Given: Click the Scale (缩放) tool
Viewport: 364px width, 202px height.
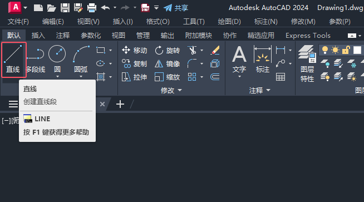Looking at the screenshot, I should tap(167, 77).
